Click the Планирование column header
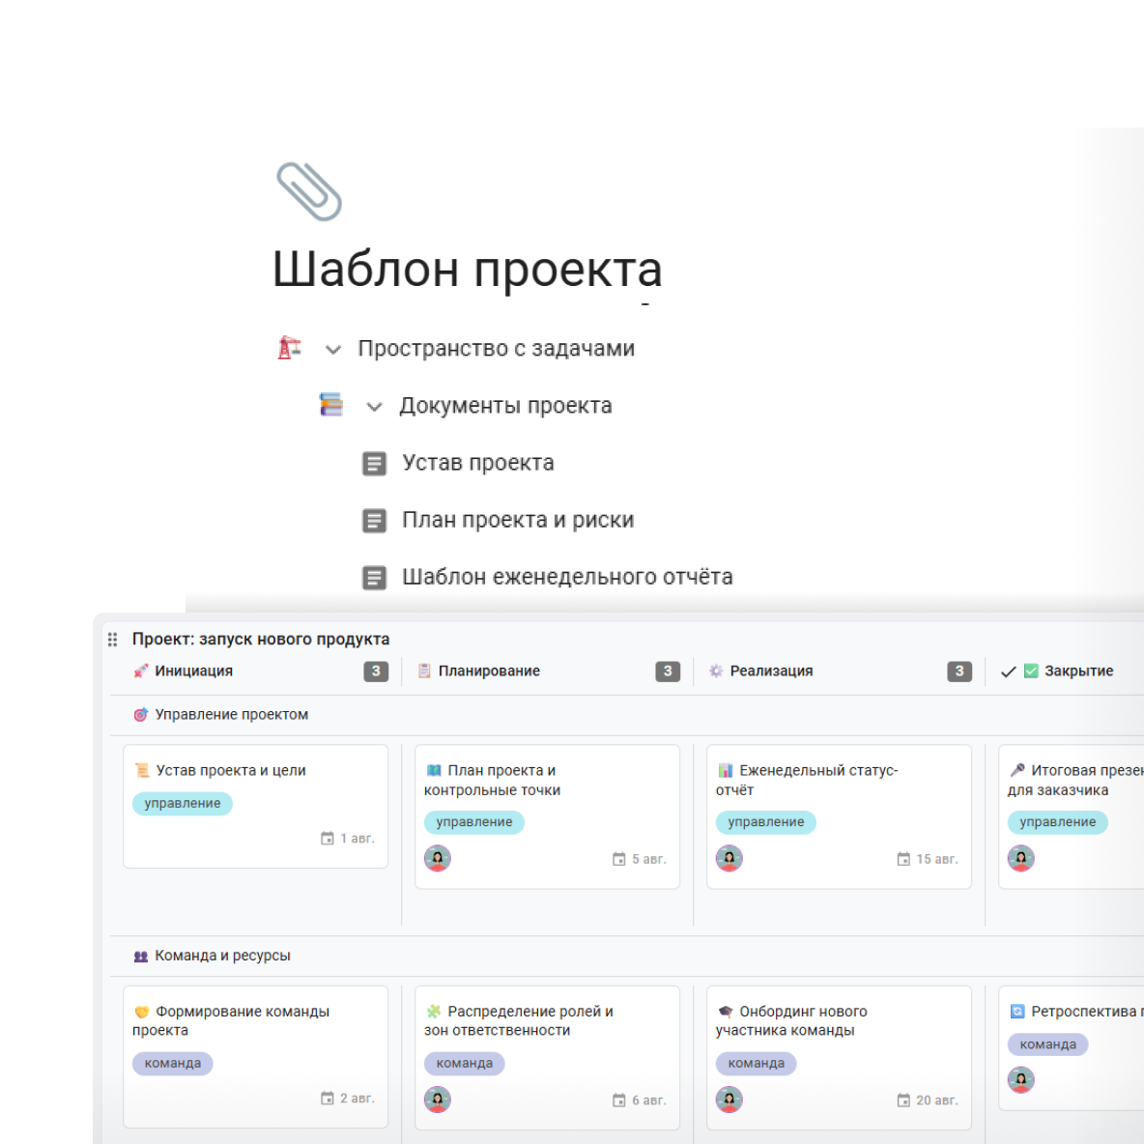1144x1144 pixels. point(489,672)
